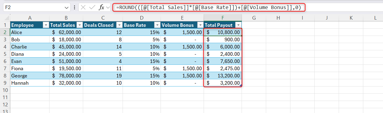Select total payout cell $7,650.00
383x113 pixels.
[223, 61]
